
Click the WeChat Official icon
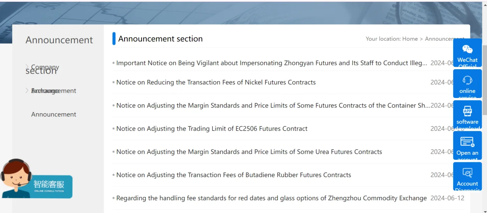[x=467, y=49]
